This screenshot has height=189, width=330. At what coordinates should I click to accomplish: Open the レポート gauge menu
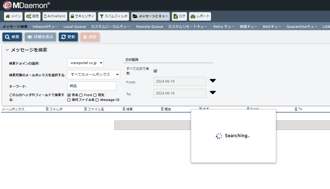[x=200, y=16]
